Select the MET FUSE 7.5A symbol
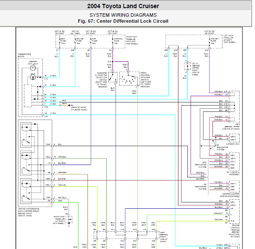The width and height of the screenshot is (255, 249). (59, 41)
